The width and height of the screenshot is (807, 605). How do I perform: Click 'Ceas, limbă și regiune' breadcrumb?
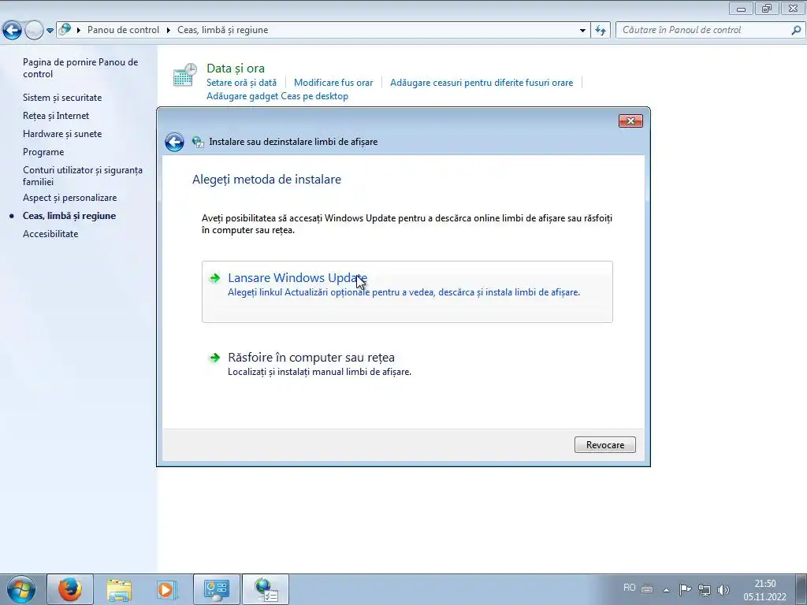223,30
